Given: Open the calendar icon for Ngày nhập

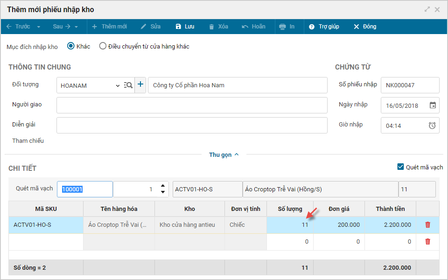Looking at the screenshot, I should pyautogui.click(x=433, y=105).
